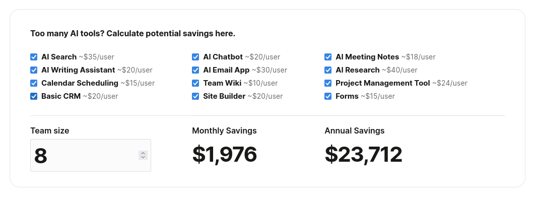Click the Project Management Tool label
Screen dimensions: 536x198
tap(382, 83)
